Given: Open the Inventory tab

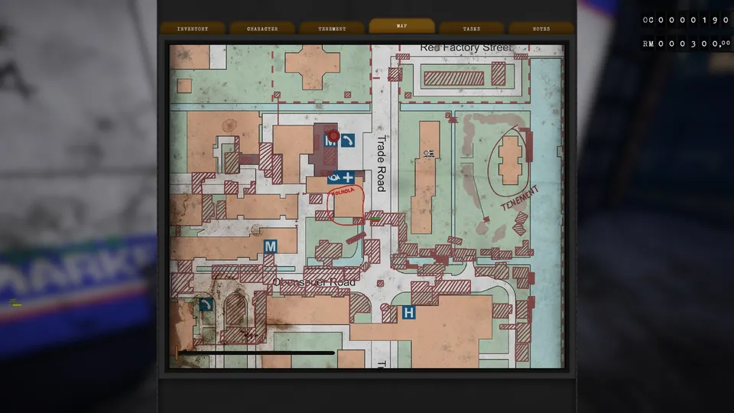Looking at the screenshot, I should (x=193, y=28).
